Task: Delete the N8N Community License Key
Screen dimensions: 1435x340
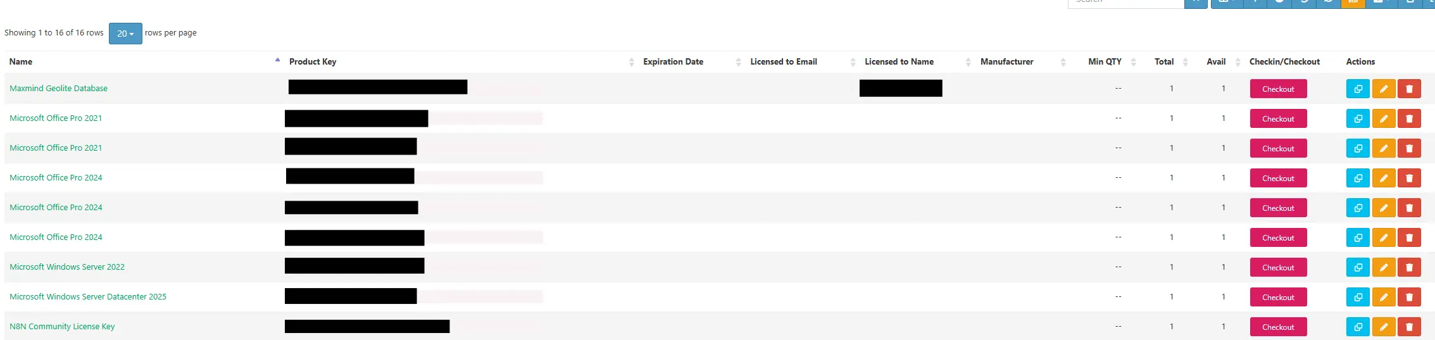Action: coord(1409,327)
